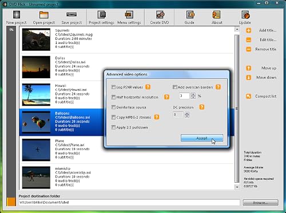Click the Browse button
Viewport: 286px width, 213px height.
[260, 203]
